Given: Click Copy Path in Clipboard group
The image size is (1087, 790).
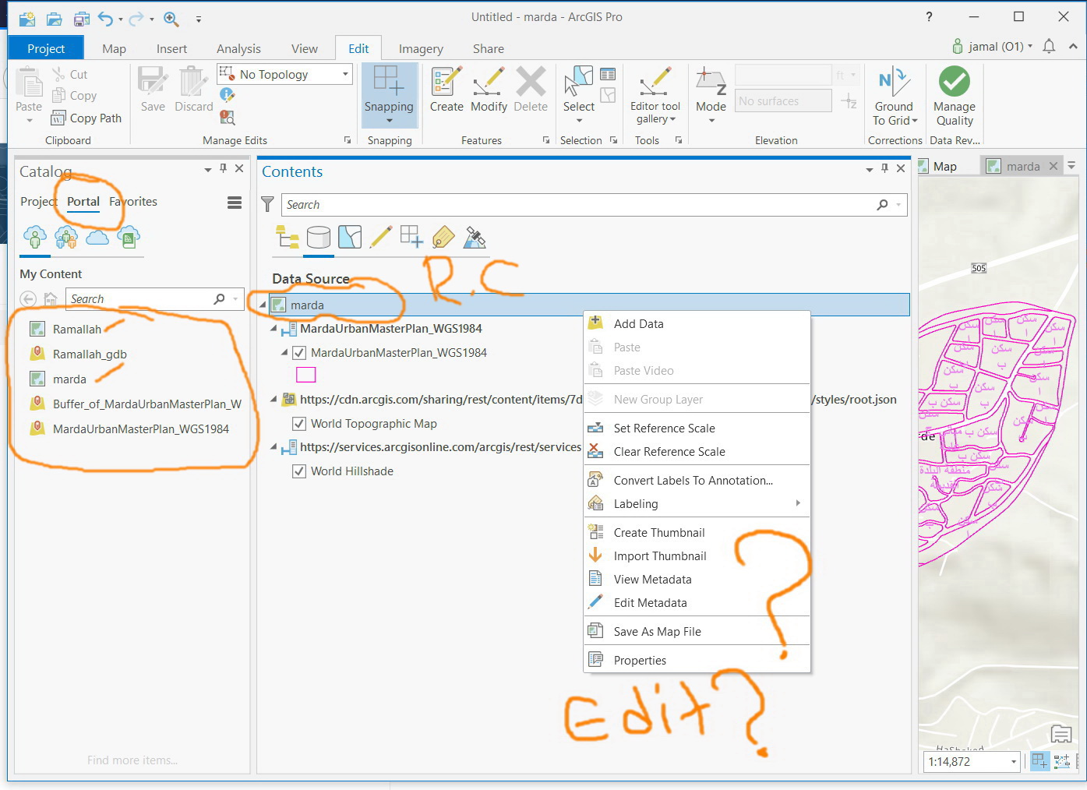Looking at the screenshot, I should point(86,118).
